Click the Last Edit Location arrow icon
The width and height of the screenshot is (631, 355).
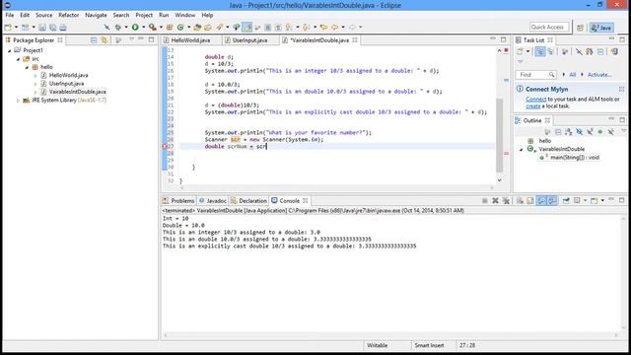tap(323, 27)
